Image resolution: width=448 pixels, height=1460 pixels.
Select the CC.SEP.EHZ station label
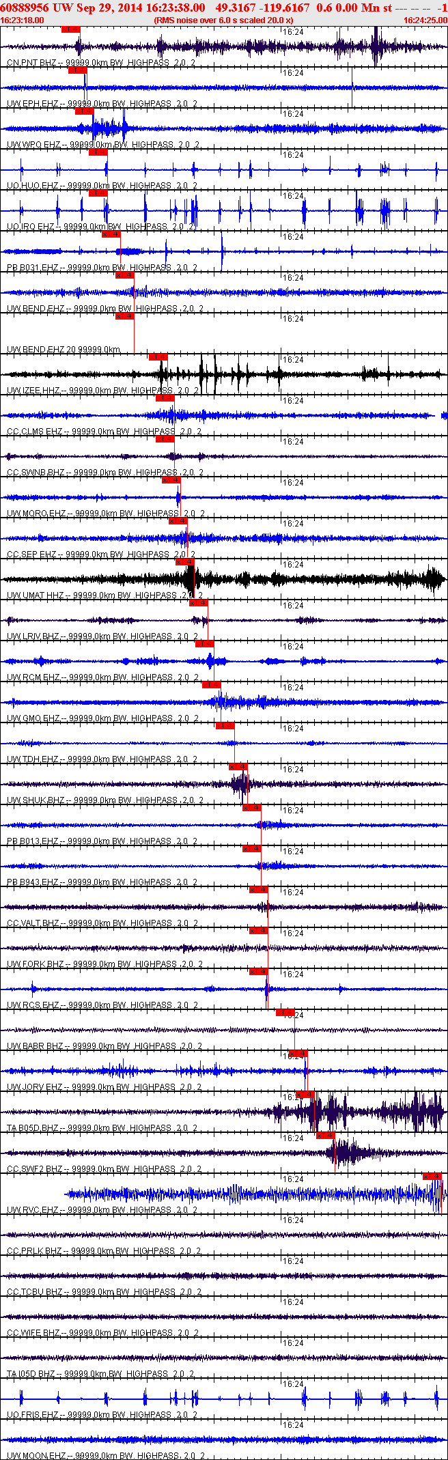[100, 554]
